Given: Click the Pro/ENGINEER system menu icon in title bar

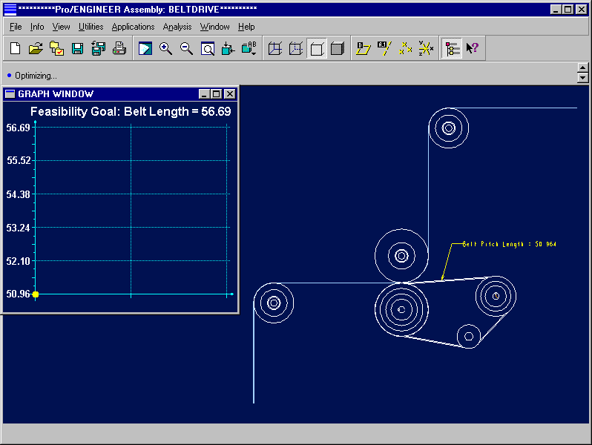Looking at the screenshot, I should tap(10, 10).
